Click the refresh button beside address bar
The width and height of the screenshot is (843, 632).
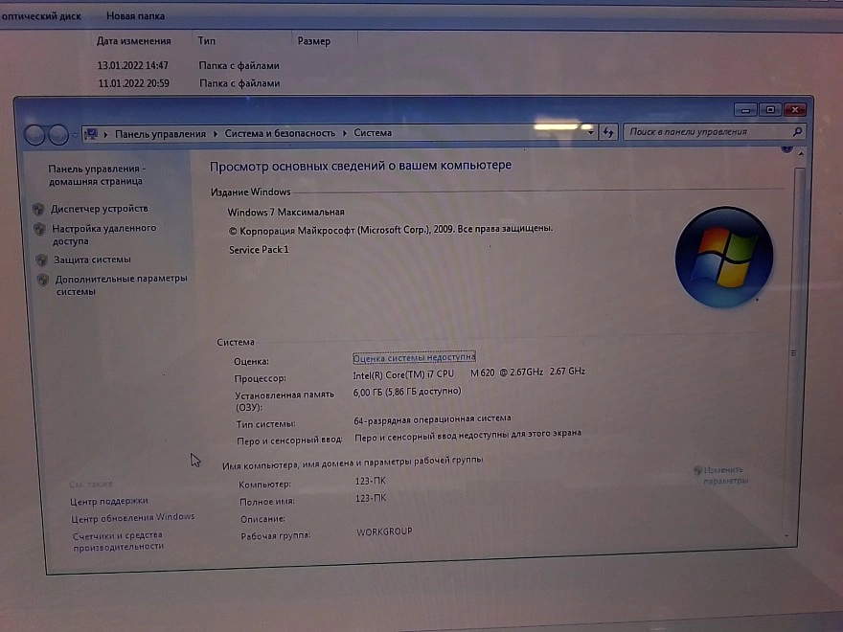tap(608, 132)
